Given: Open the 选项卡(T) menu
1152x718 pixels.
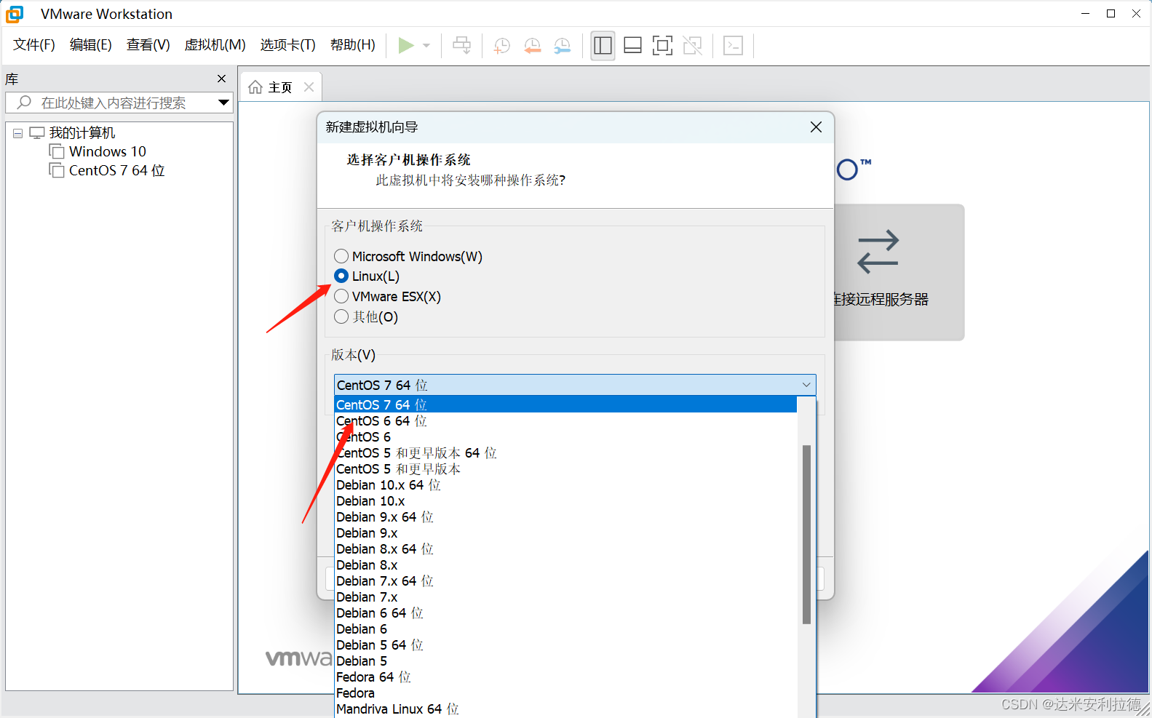Looking at the screenshot, I should pyautogui.click(x=288, y=45).
